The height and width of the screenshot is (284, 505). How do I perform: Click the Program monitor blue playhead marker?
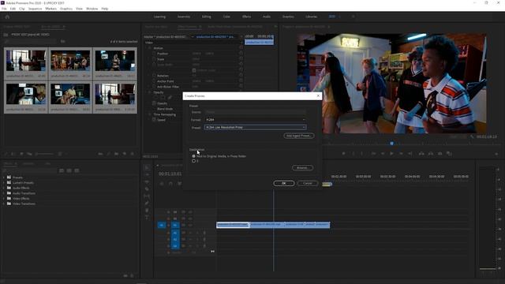[391, 144]
